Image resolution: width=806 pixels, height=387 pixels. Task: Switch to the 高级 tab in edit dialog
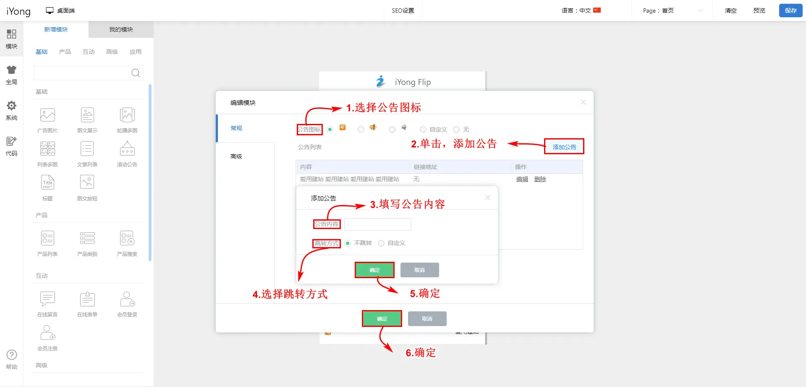[236, 156]
